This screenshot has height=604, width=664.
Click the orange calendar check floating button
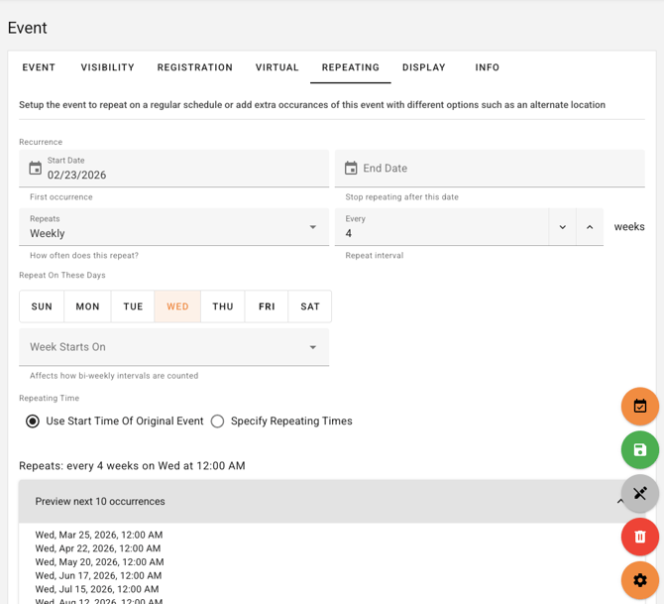(639, 407)
